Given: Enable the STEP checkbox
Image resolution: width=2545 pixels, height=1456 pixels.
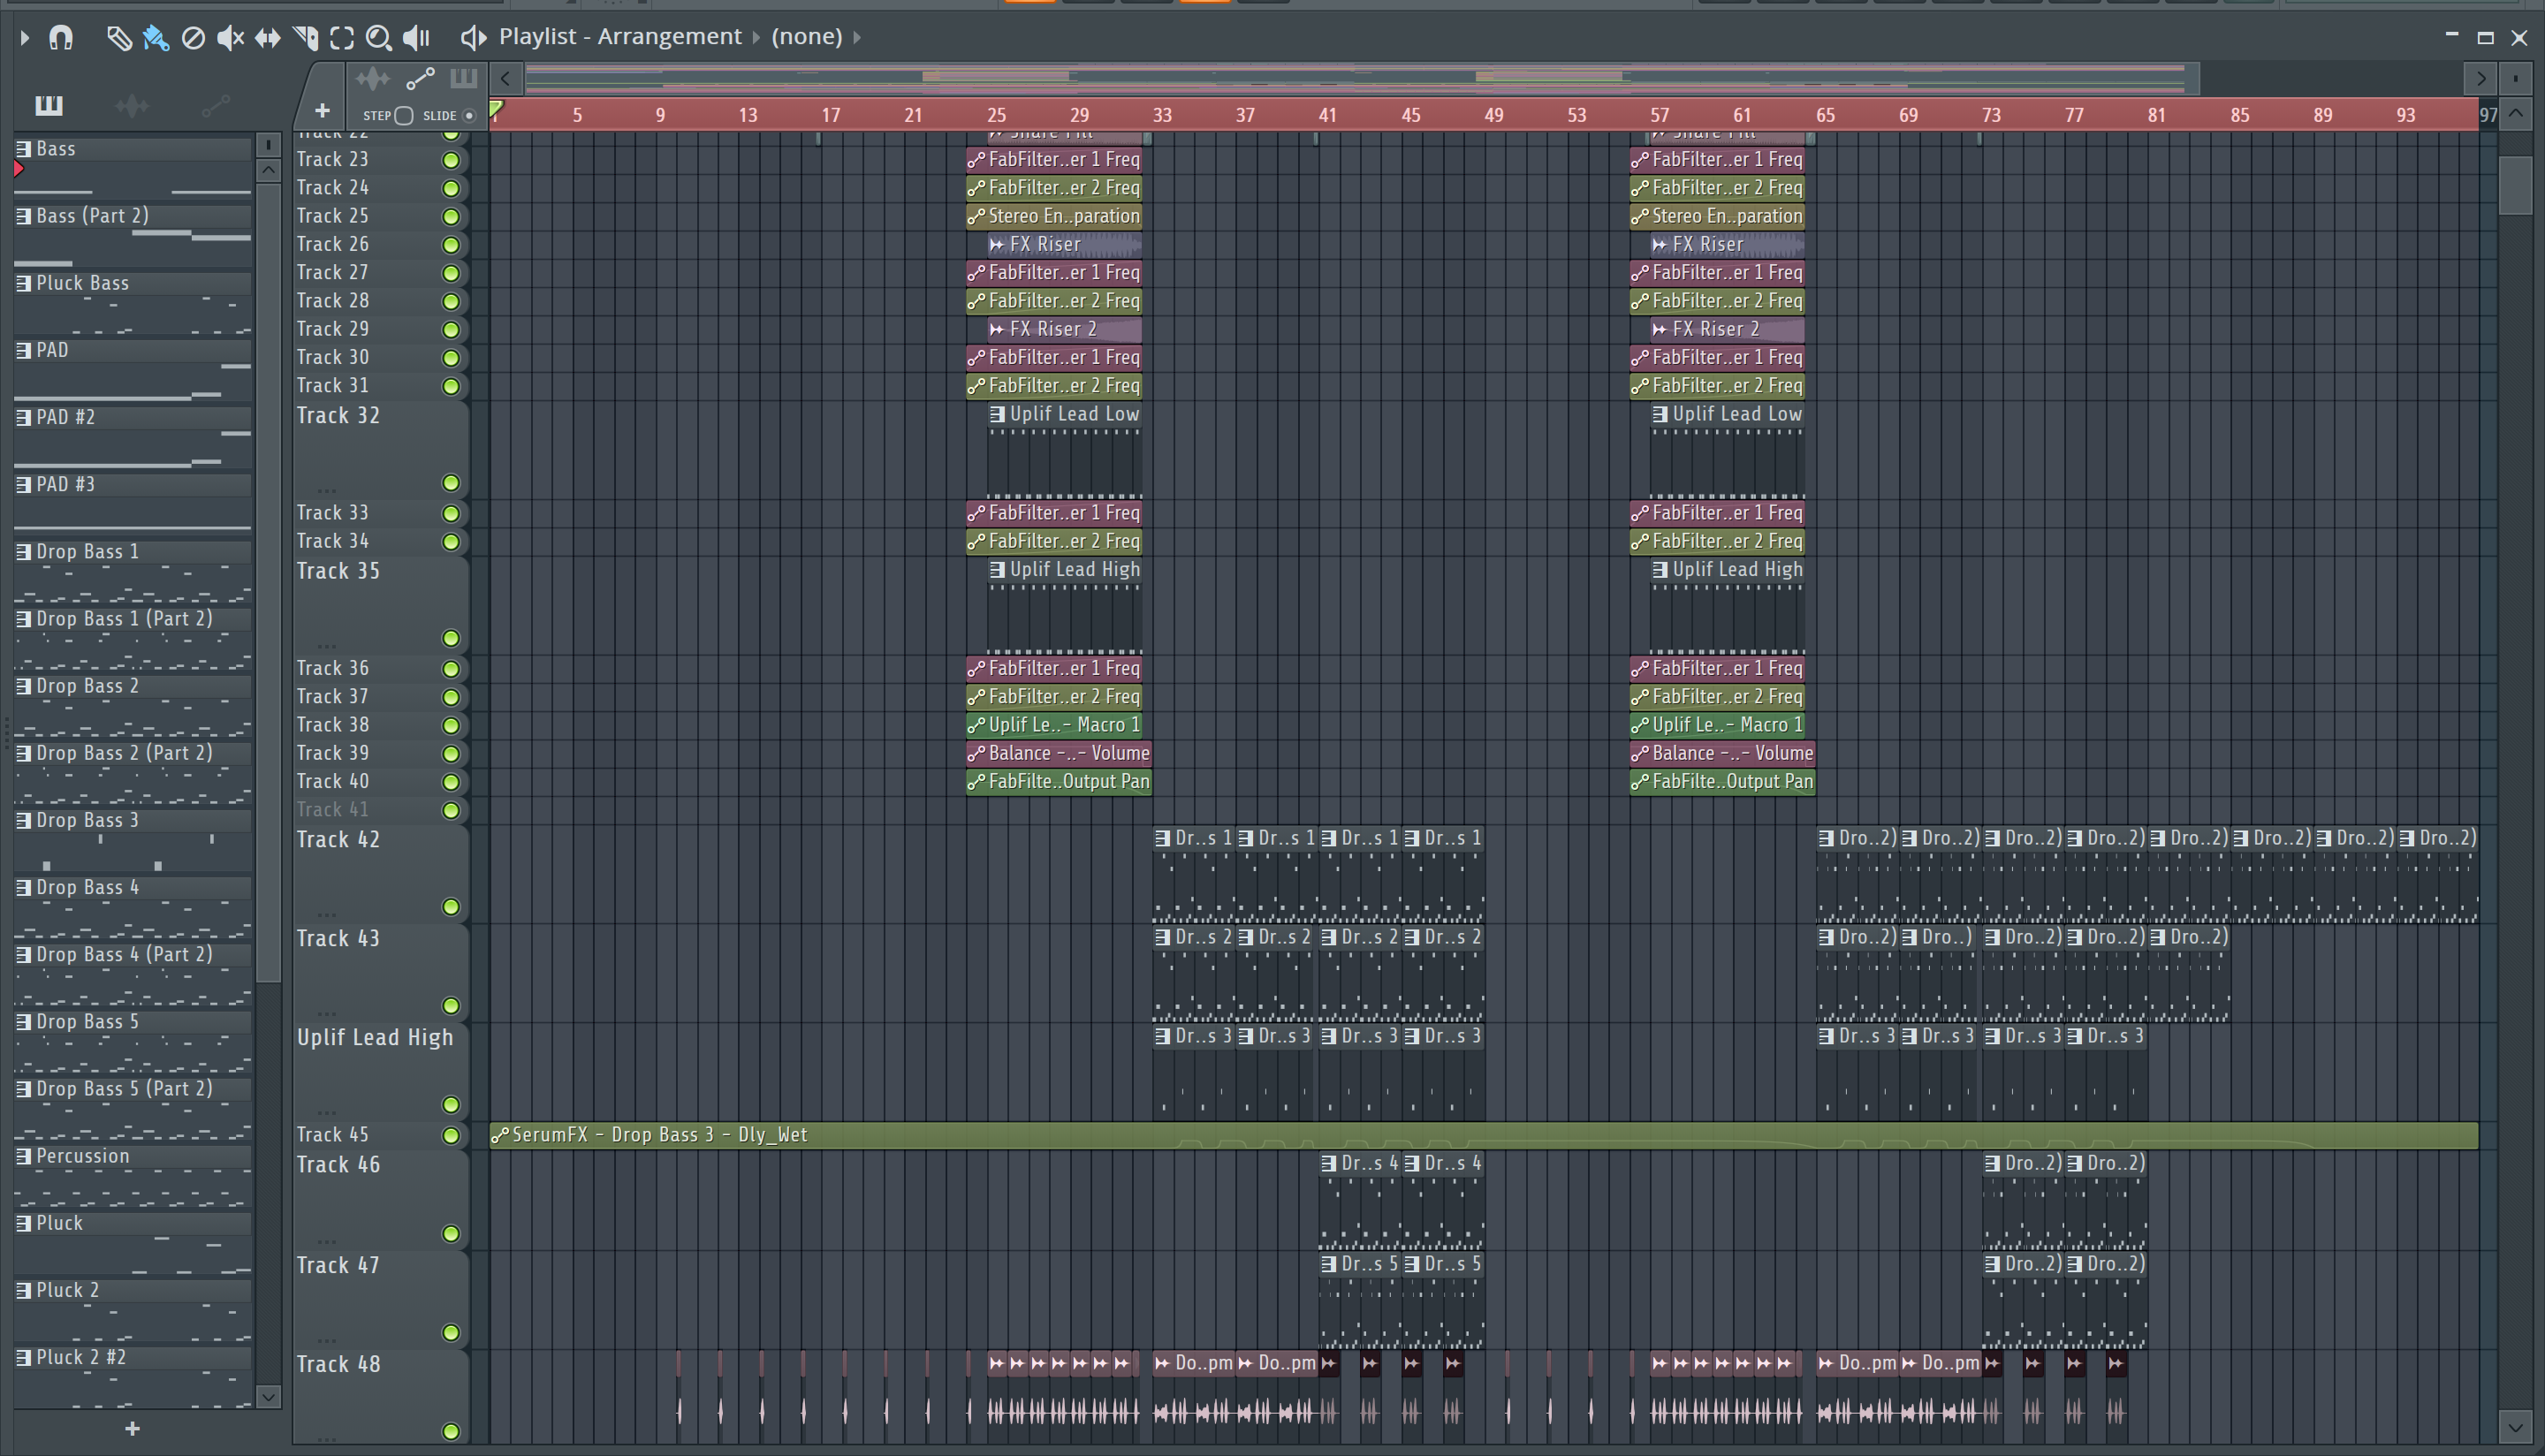Looking at the screenshot, I should [x=404, y=116].
